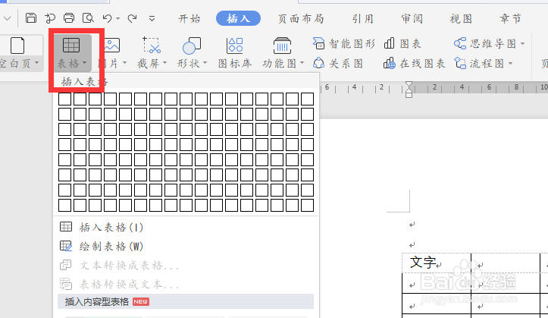548x318 pixels.
Task: Switch to the 开始 tab
Action: click(189, 18)
